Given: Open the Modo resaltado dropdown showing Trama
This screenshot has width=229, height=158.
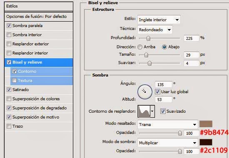Looking at the screenshot, I should pyautogui.click(x=168, y=124).
